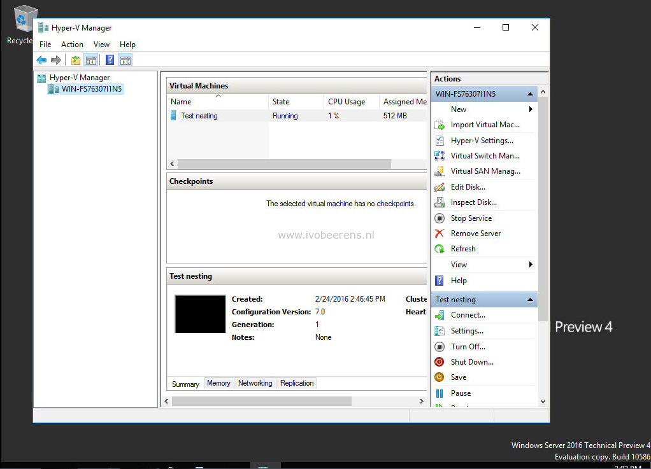Click the Test nesting VM row icon
The height and width of the screenshot is (469, 651).
point(173,116)
